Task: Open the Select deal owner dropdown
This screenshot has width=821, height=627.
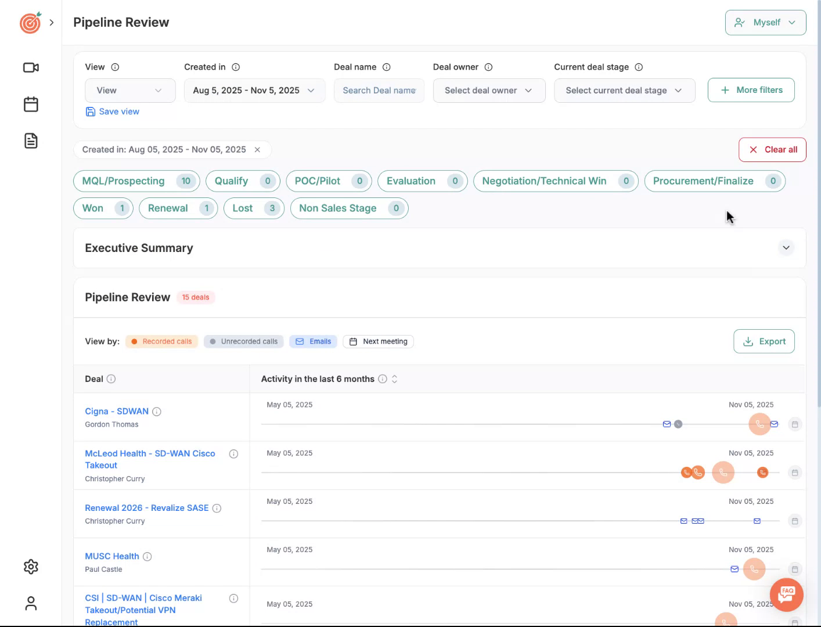Action: click(x=489, y=91)
